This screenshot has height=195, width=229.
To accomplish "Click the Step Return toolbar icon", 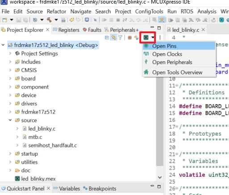I will 146,20.
